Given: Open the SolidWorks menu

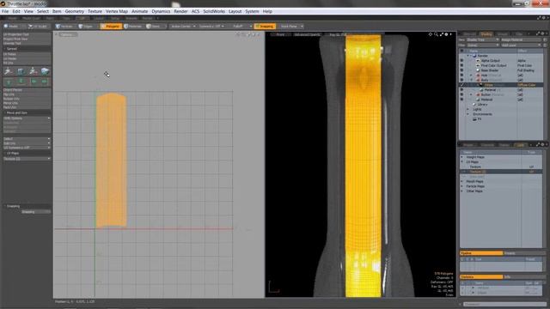Looking at the screenshot, I should (x=214, y=11).
